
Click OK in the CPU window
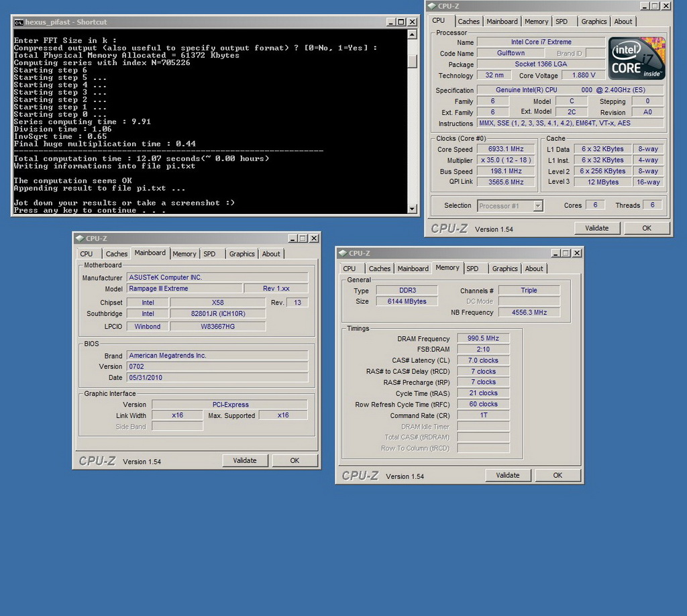point(647,228)
